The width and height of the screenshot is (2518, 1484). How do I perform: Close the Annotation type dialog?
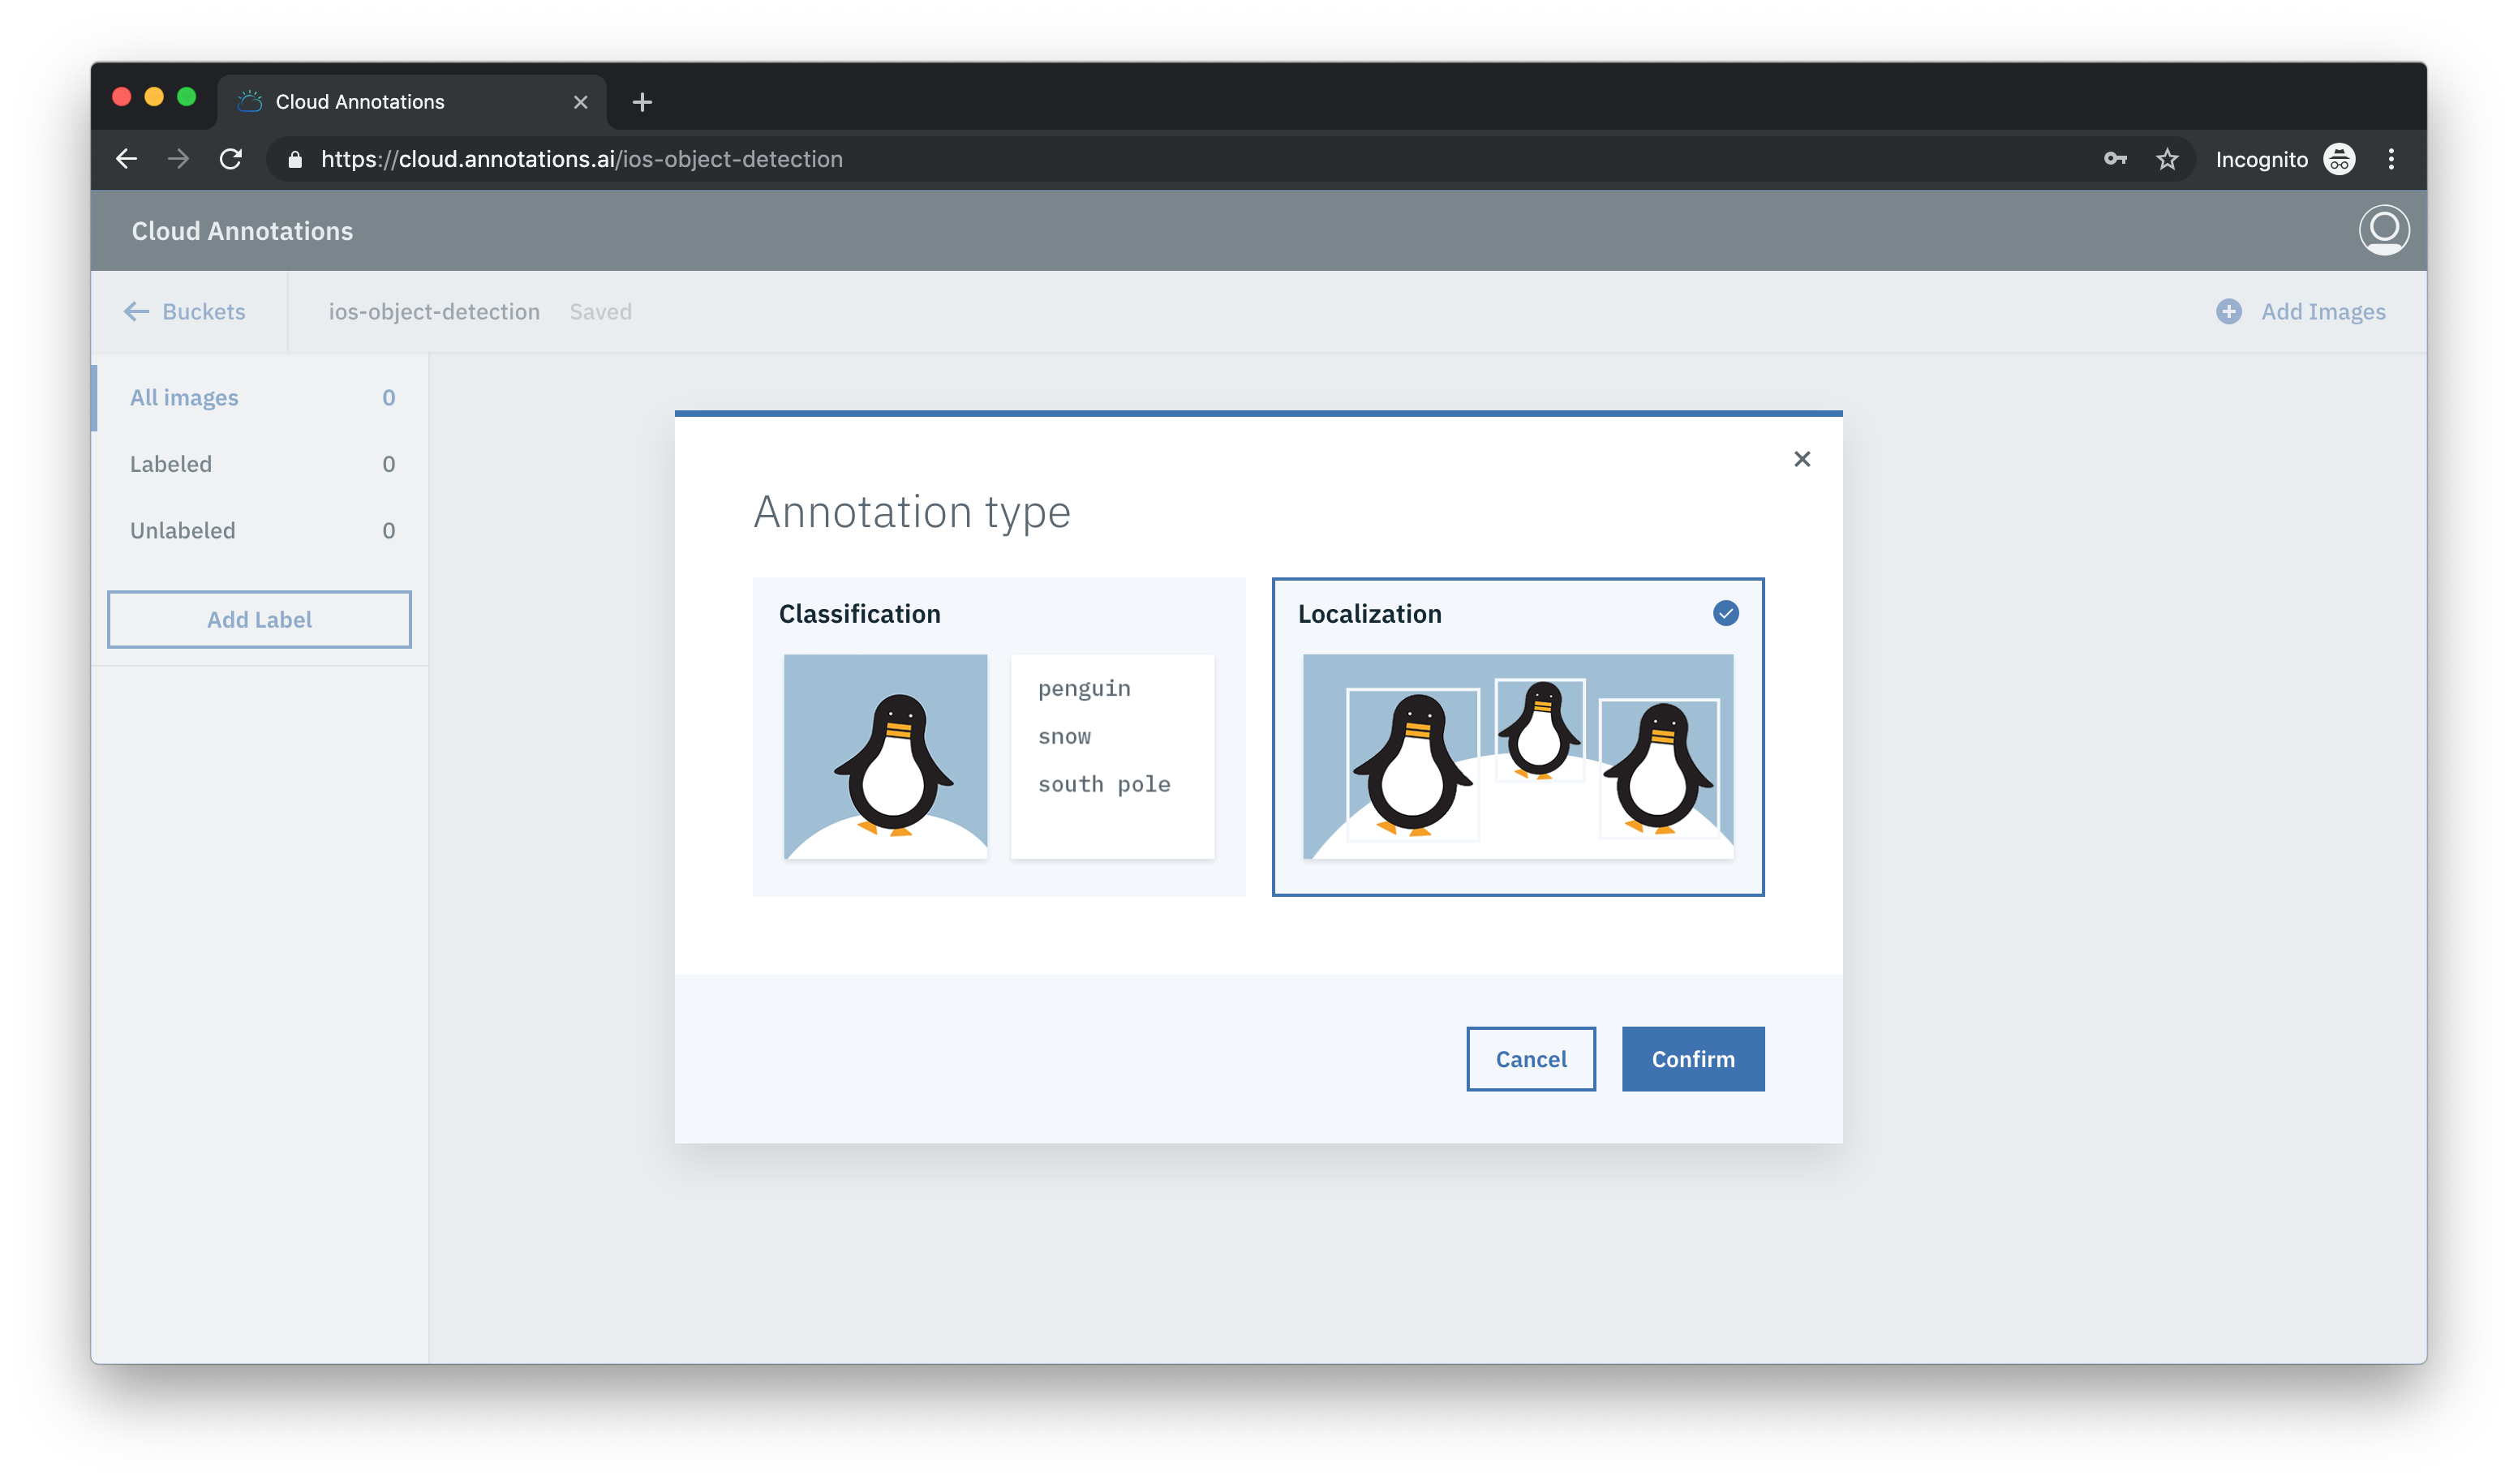pyautogui.click(x=1802, y=459)
